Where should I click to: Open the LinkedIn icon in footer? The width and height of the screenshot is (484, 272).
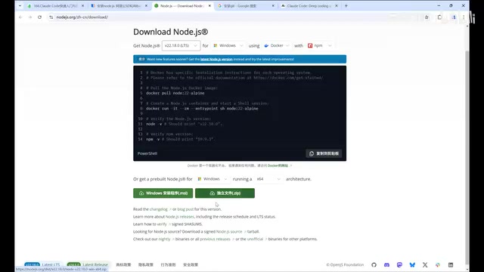(451, 265)
